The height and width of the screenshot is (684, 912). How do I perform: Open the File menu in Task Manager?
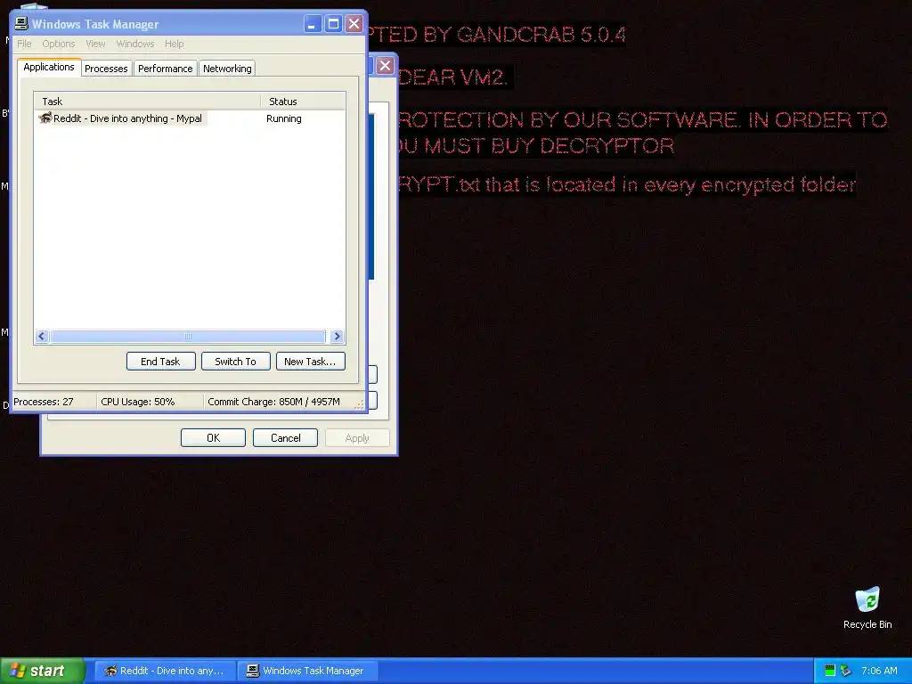coord(24,44)
